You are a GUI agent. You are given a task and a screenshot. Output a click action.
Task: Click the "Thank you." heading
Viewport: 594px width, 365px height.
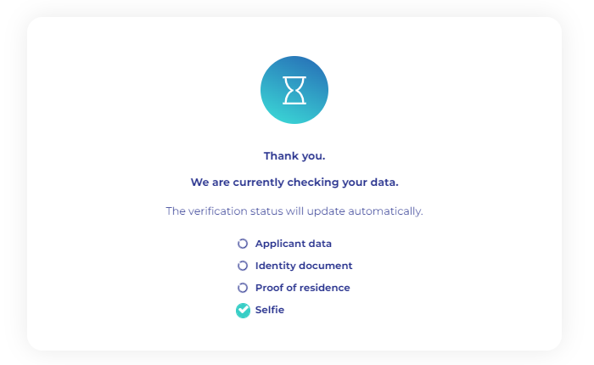[x=294, y=156]
